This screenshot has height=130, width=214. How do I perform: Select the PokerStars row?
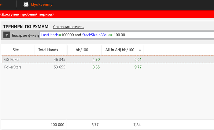click(x=108, y=67)
